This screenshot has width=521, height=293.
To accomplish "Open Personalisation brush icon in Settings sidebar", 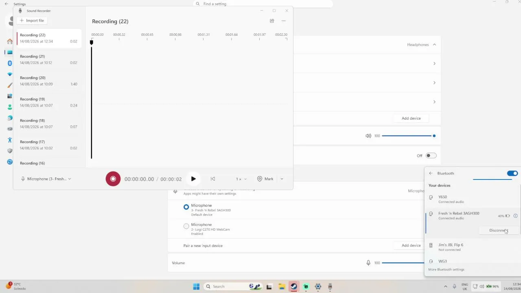I will point(10,85).
